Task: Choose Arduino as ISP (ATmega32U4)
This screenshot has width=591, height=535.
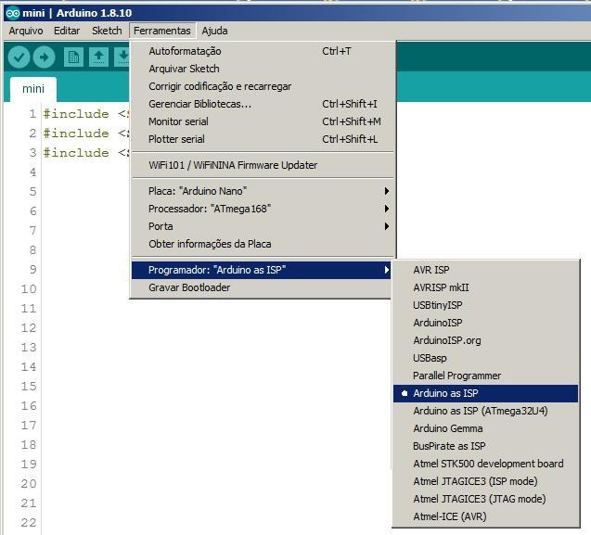Action: coord(485,411)
